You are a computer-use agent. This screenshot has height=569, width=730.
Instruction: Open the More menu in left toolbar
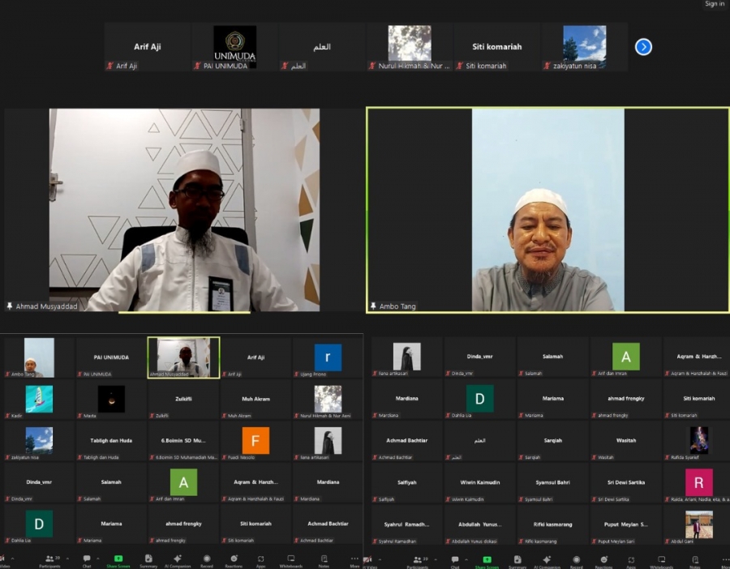(x=354, y=560)
